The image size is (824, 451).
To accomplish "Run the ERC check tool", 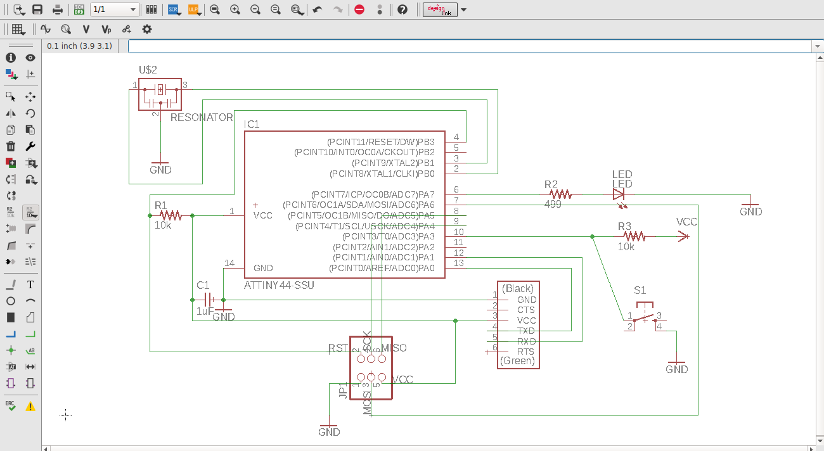I will [11, 405].
